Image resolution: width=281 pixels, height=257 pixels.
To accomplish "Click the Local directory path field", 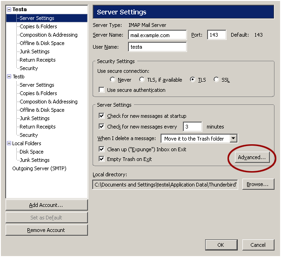I will click(165, 185).
